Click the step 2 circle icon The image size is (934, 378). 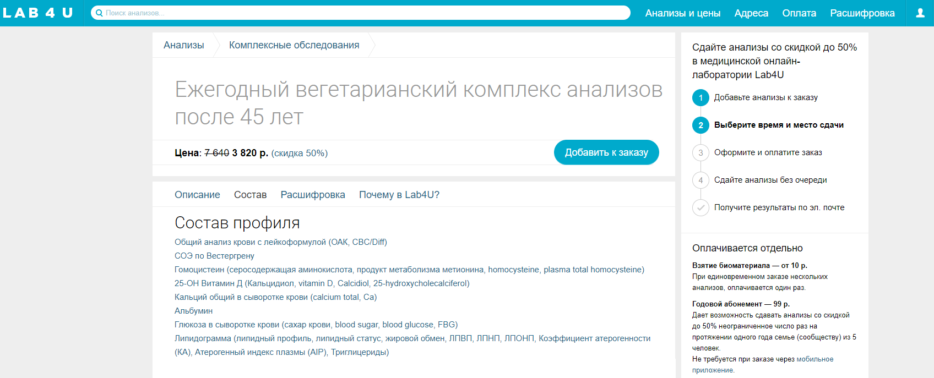pyautogui.click(x=700, y=125)
